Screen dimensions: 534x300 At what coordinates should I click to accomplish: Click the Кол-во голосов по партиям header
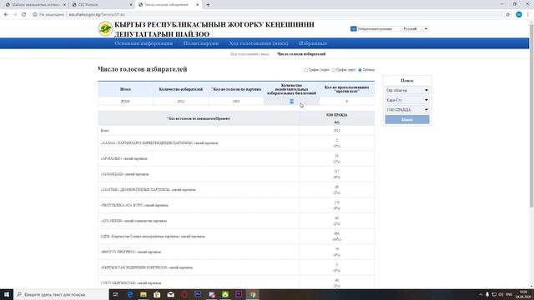pyautogui.click(x=236, y=89)
